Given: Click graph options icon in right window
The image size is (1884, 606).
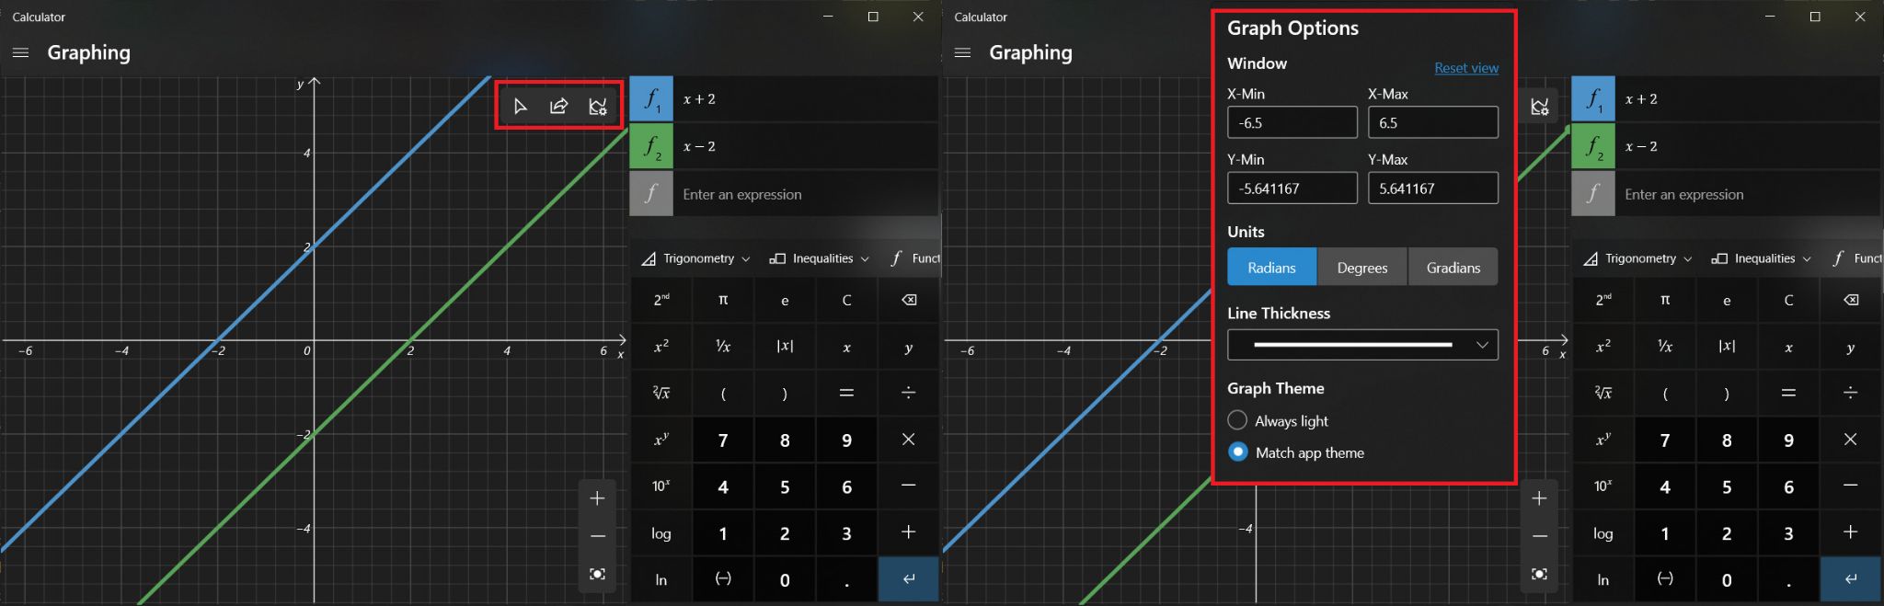Looking at the screenshot, I should [1540, 106].
